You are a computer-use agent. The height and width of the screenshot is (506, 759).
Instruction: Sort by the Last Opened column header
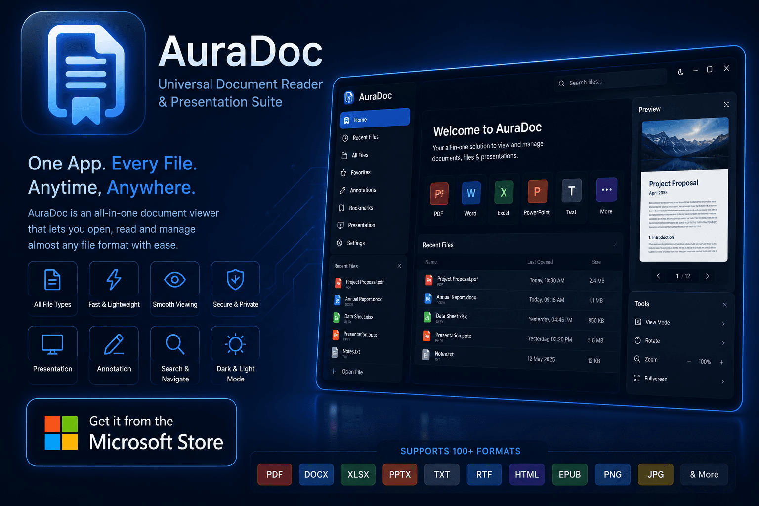click(540, 262)
